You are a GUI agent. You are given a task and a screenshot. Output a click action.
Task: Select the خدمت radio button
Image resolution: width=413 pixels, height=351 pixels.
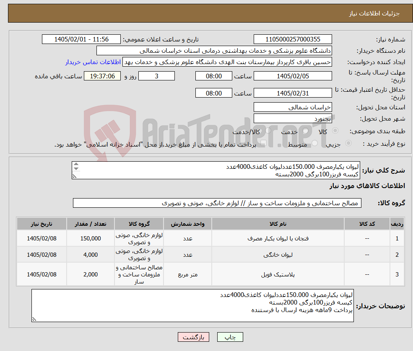[306, 131]
